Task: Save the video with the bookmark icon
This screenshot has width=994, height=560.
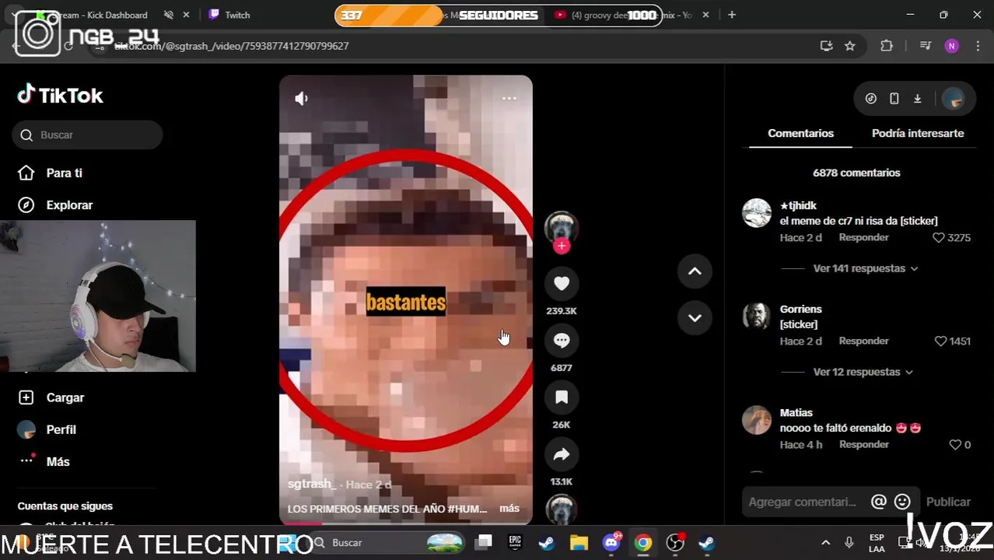Action: [562, 397]
